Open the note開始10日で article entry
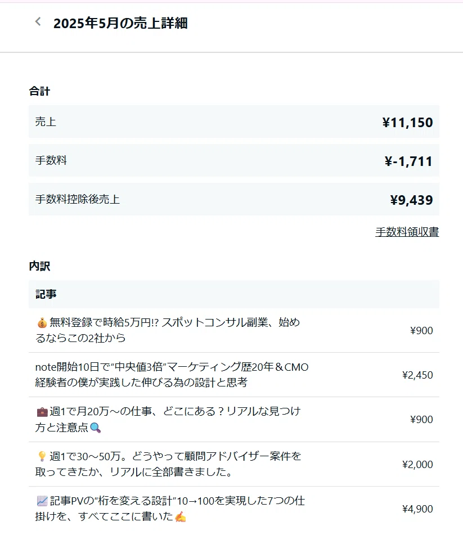Image resolution: width=463 pixels, height=544 pixels. 234,375
